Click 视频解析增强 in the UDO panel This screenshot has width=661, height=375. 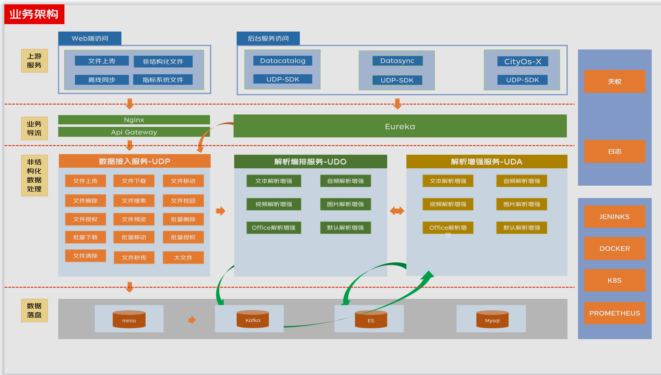(274, 204)
